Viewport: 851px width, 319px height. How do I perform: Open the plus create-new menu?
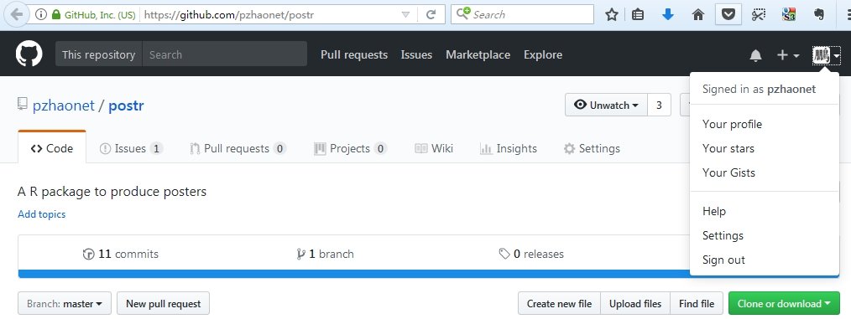point(788,54)
